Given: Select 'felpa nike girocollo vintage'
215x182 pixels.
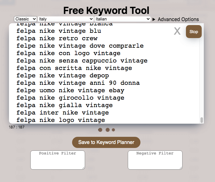Looking at the screenshot, I should 70,97.
